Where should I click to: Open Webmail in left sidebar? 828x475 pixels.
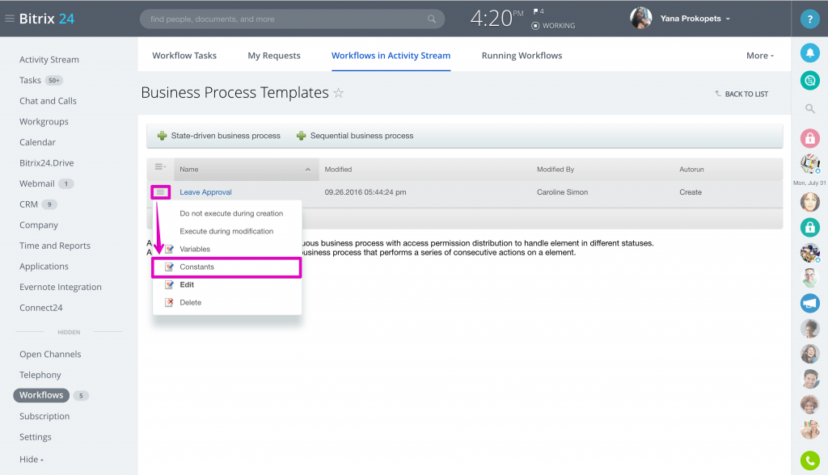[x=37, y=183]
